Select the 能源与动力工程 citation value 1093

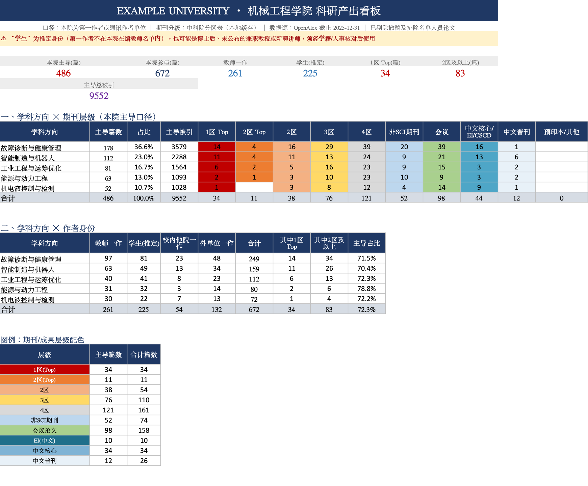coord(179,177)
